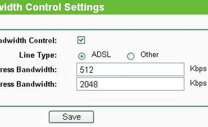Toggle the Bandwidth Control checkbox

pos(81,40)
